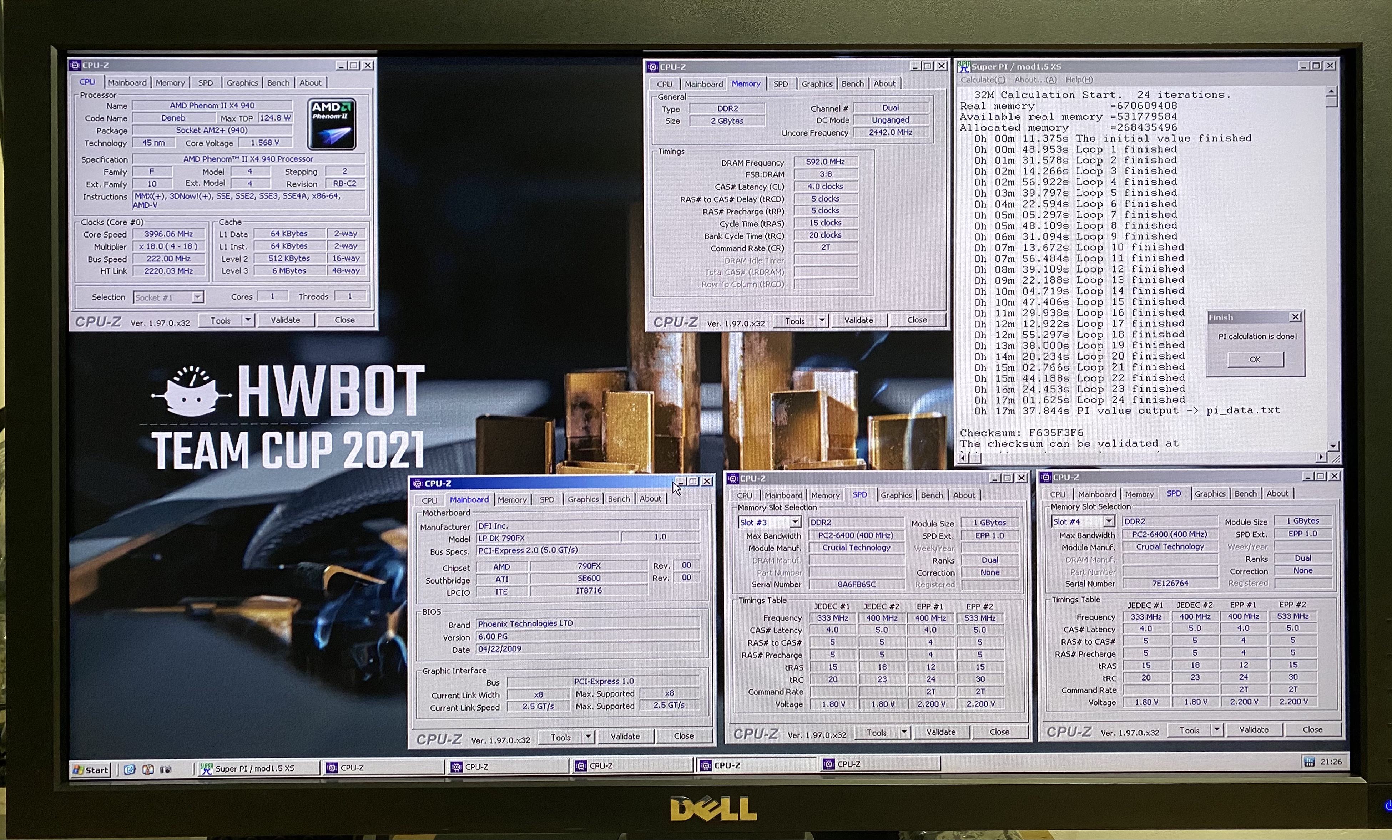
Task: Click the DRAM Frequency value 592.0 MHz
Action: (825, 162)
